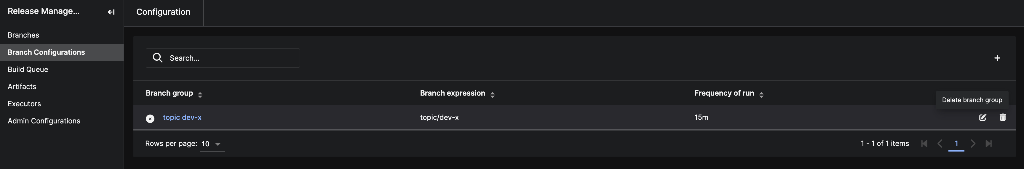Navigate to Artifacts section

22,86
